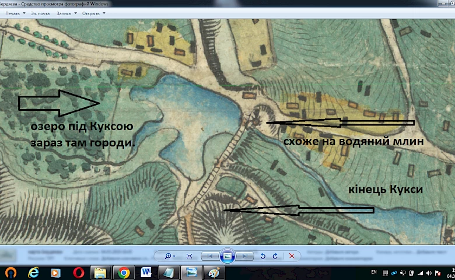The width and height of the screenshot is (455, 280).
Task: Open Internet Explorer from the taskbar
Action: click(x=33, y=273)
